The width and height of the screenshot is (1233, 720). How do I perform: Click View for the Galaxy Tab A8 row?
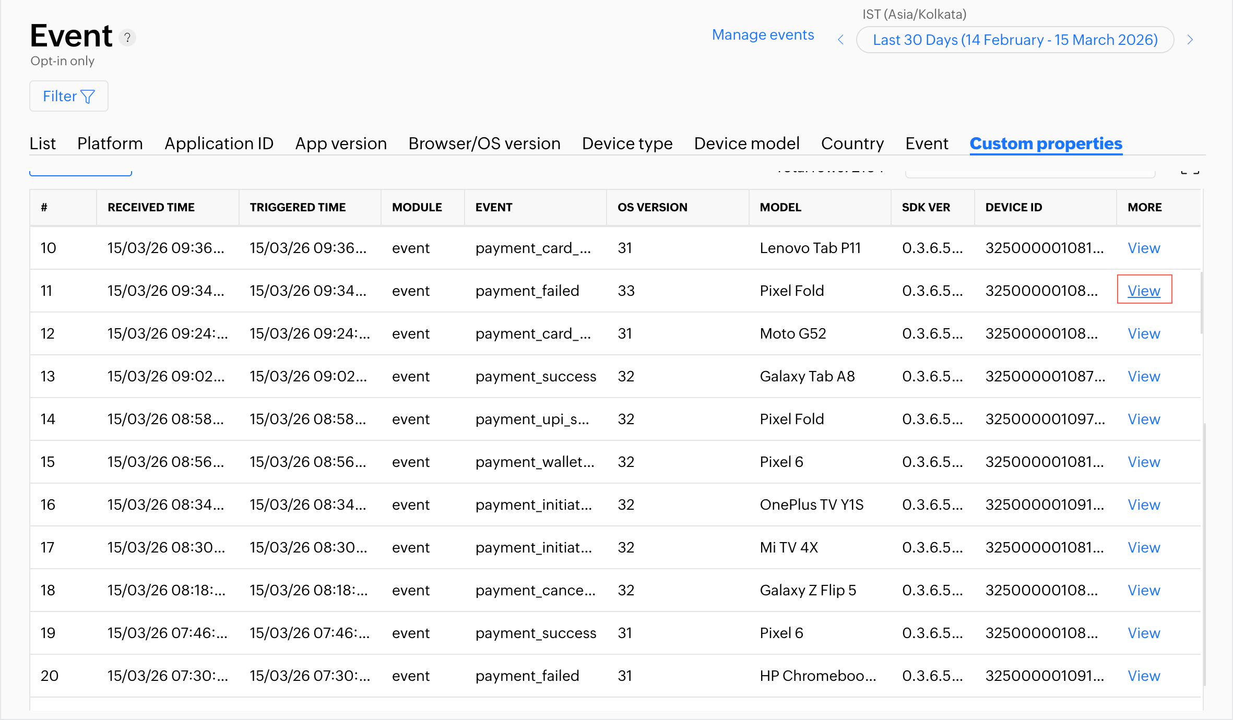tap(1144, 376)
